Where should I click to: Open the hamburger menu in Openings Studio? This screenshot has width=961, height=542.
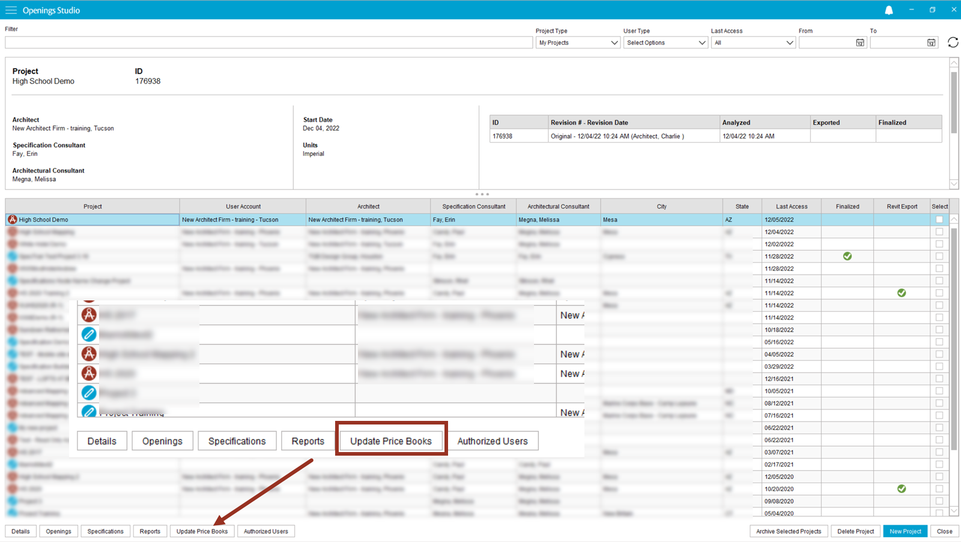click(x=11, y=10)
